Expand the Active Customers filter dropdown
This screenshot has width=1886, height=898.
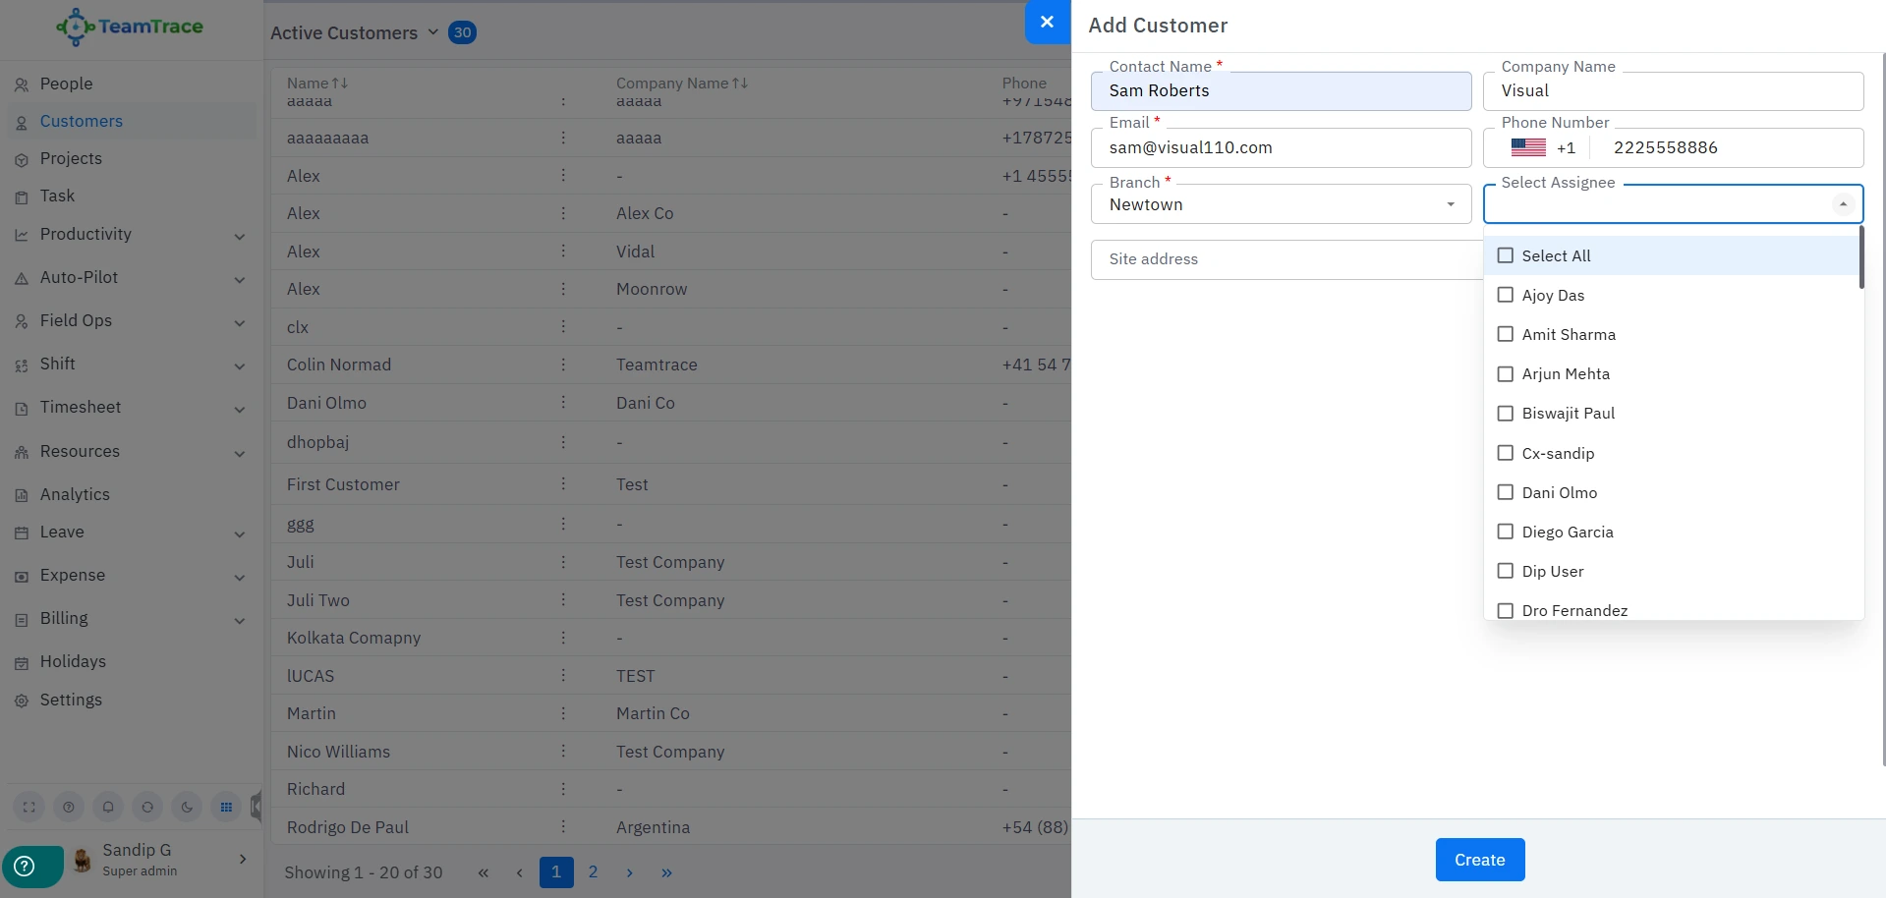[432, 32]
